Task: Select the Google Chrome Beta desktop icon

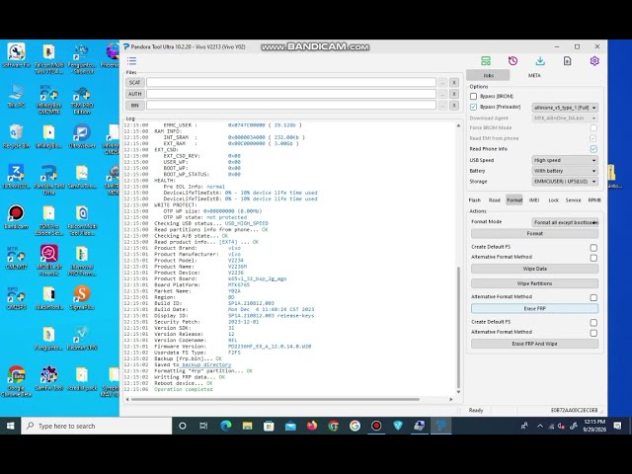Action: (16, 381)
